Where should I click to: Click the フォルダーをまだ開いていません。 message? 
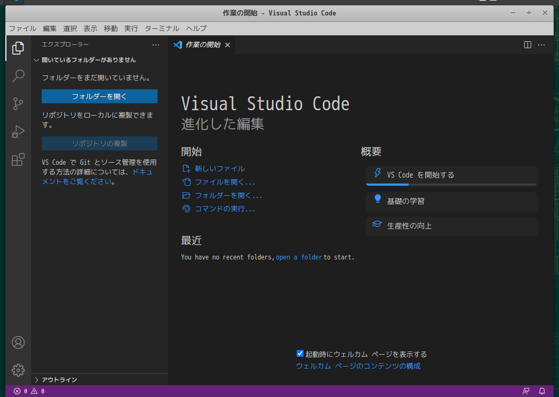pyautogui.click(x=96, y=78)
